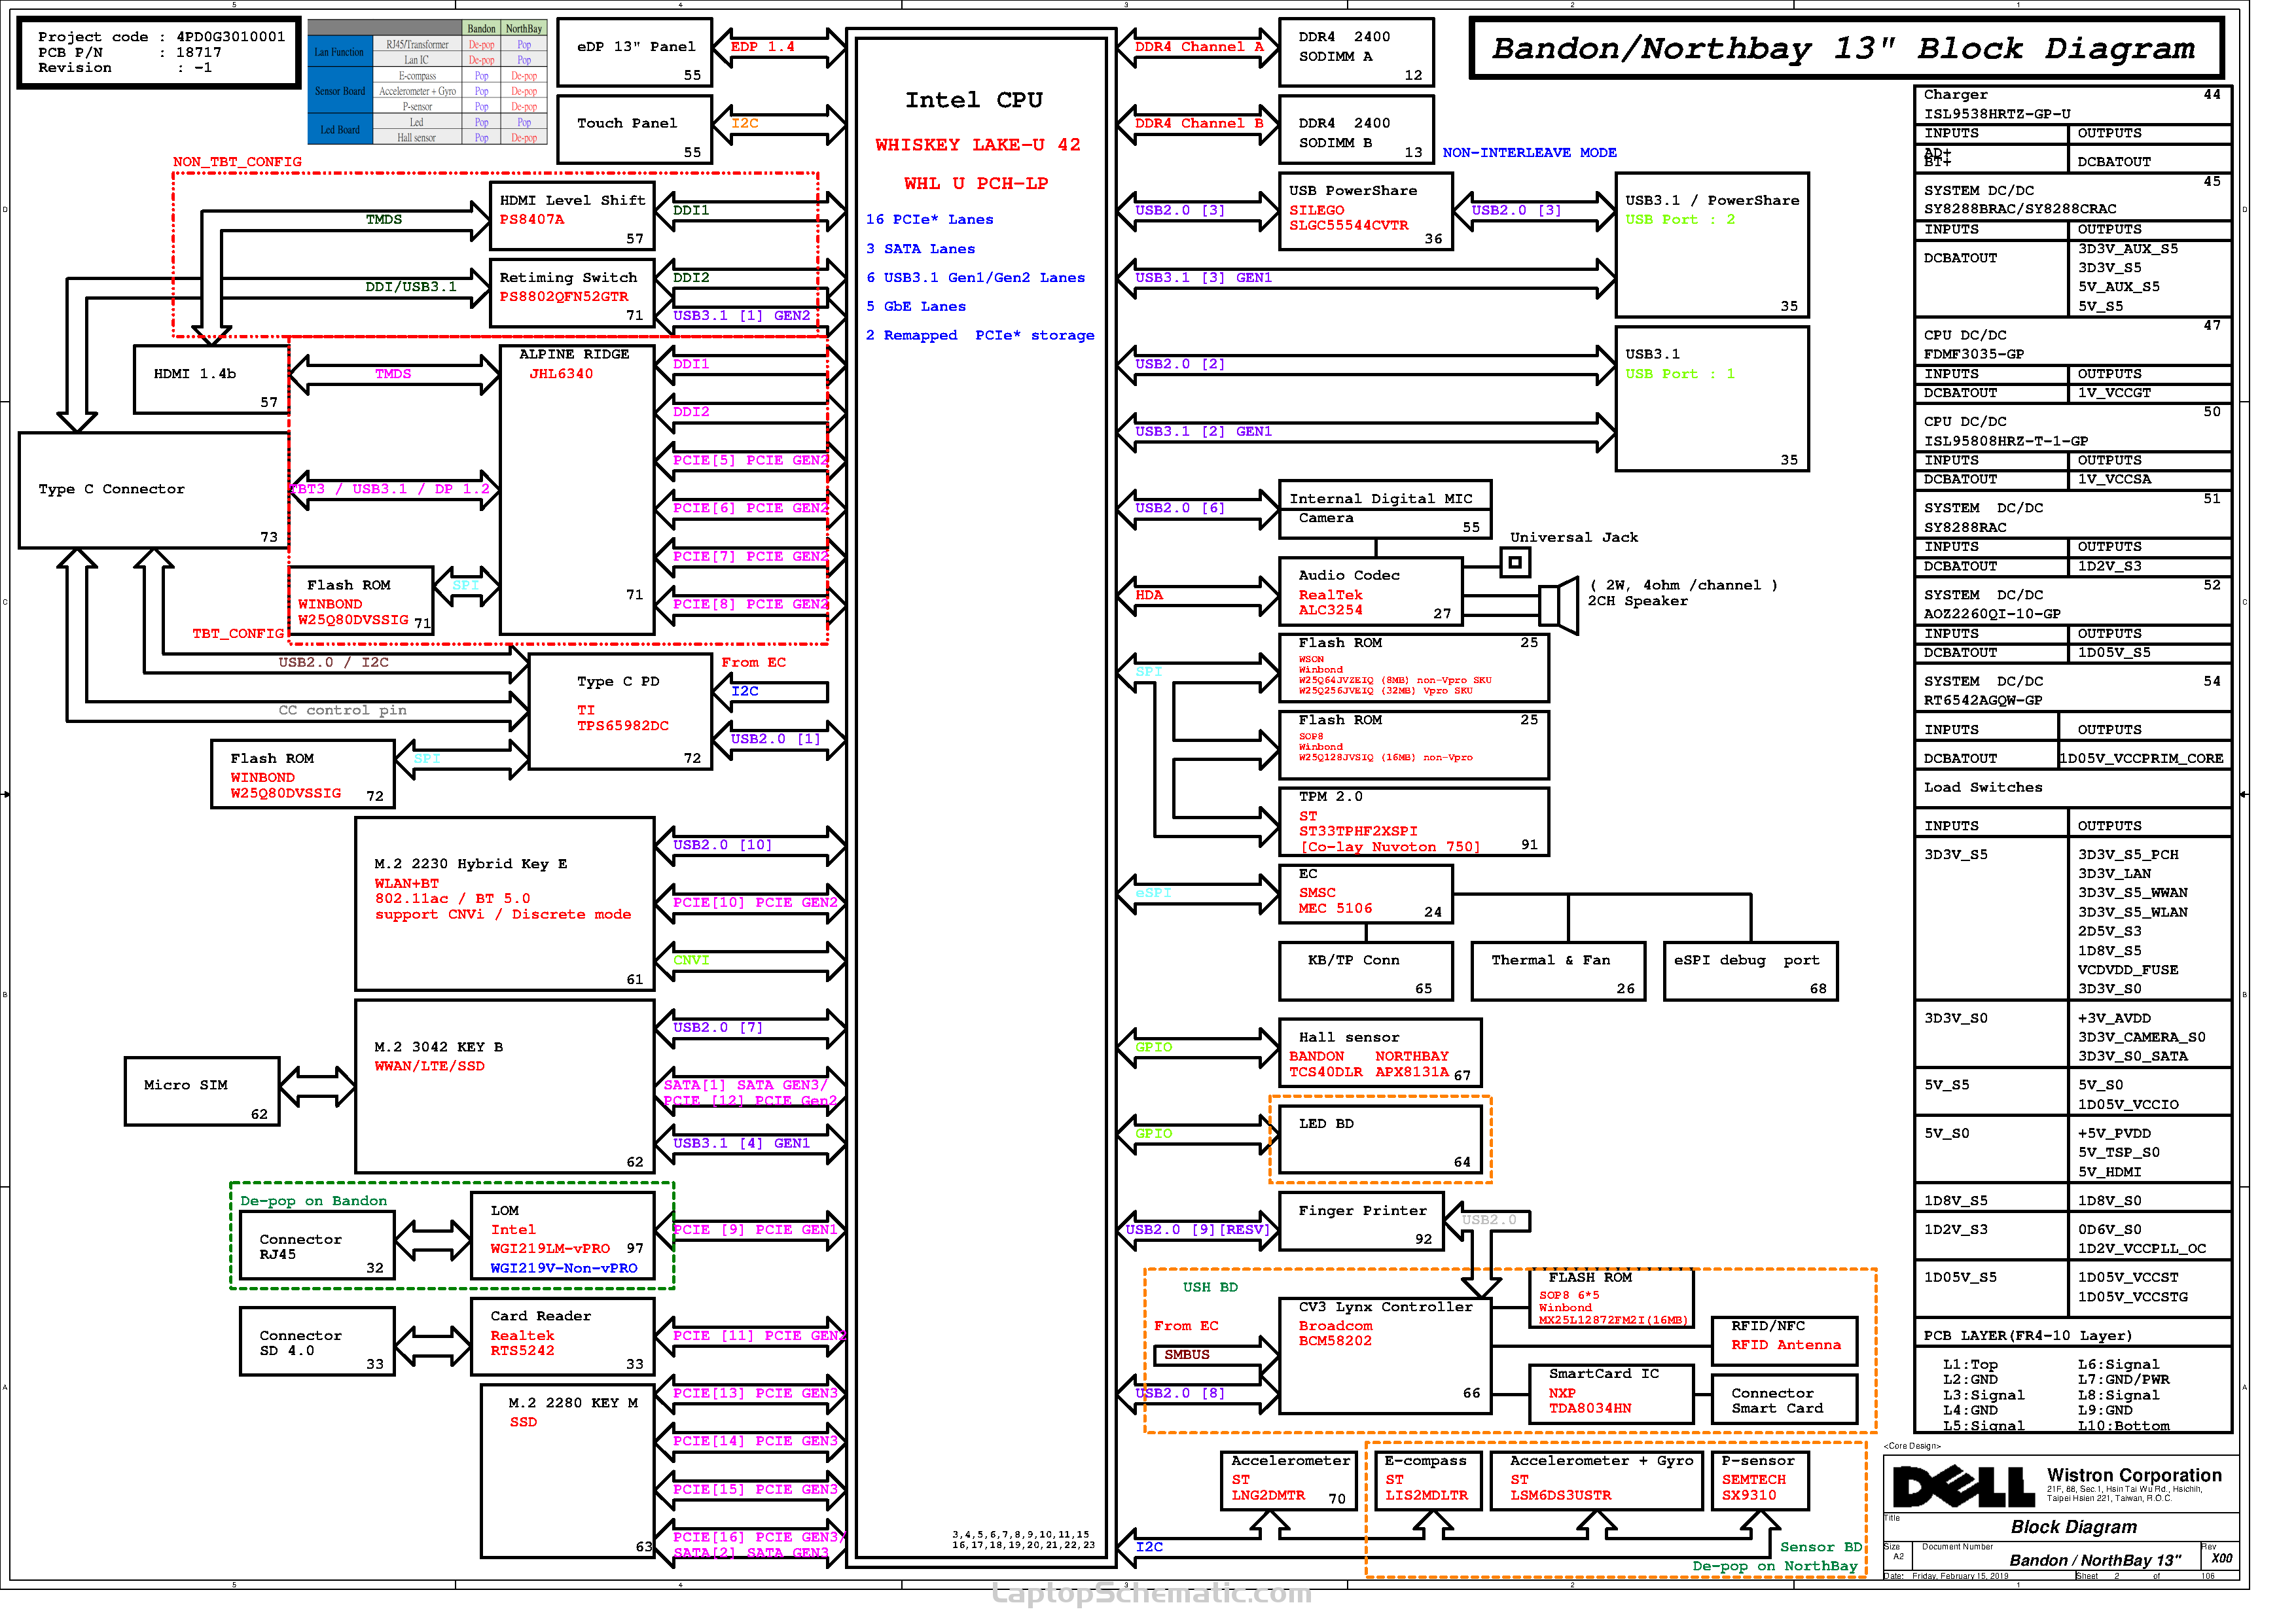Select the Intel CPU block title

point(974,100)
